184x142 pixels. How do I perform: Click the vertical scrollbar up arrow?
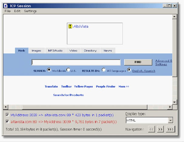[175, 17]
